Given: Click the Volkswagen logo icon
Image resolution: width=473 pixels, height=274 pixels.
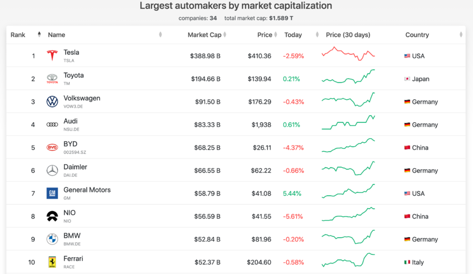Looking at the screenshot, I should (52, 102).
